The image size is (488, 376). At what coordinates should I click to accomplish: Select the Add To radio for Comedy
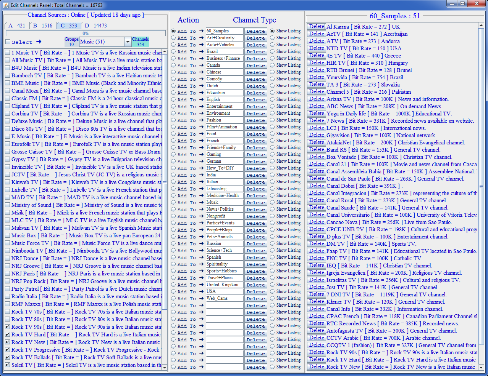[173, 79]
